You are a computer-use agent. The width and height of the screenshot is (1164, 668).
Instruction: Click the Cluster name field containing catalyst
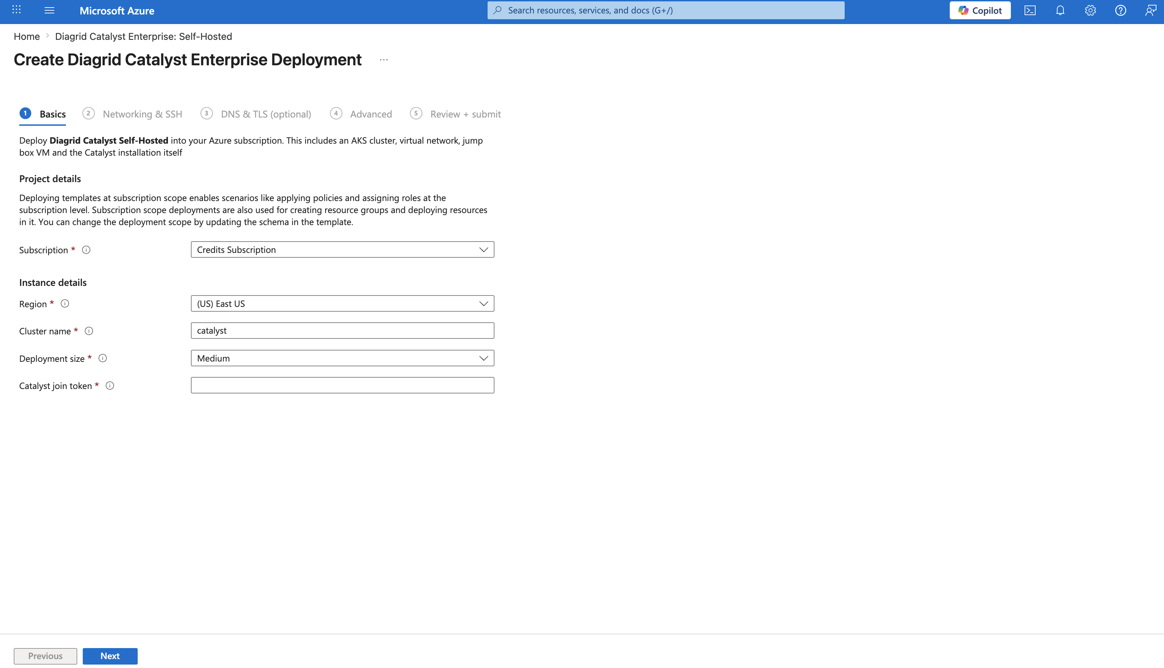pyautogui.click(x=342, y=330)
